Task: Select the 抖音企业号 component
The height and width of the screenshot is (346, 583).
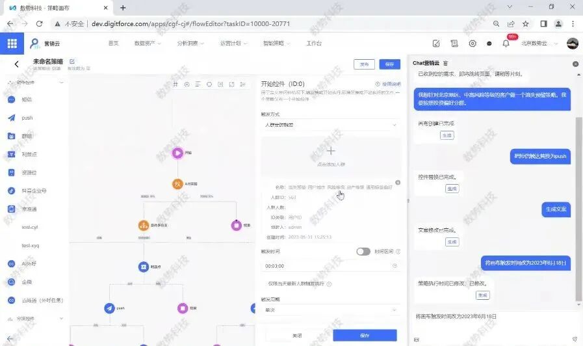Action: click(27, 191)
